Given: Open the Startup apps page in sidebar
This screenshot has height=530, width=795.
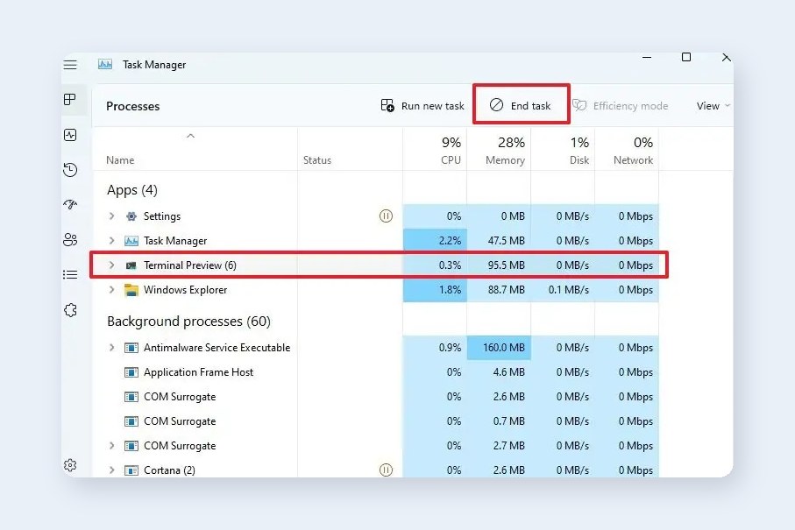Looking at the screenshot, I should (x=70, y=204).
